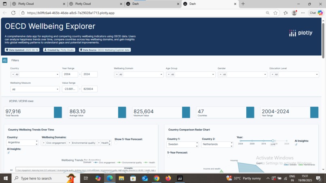Clear the All tag in Country filter
Screen dimensions: 326x183
(13, 74)
